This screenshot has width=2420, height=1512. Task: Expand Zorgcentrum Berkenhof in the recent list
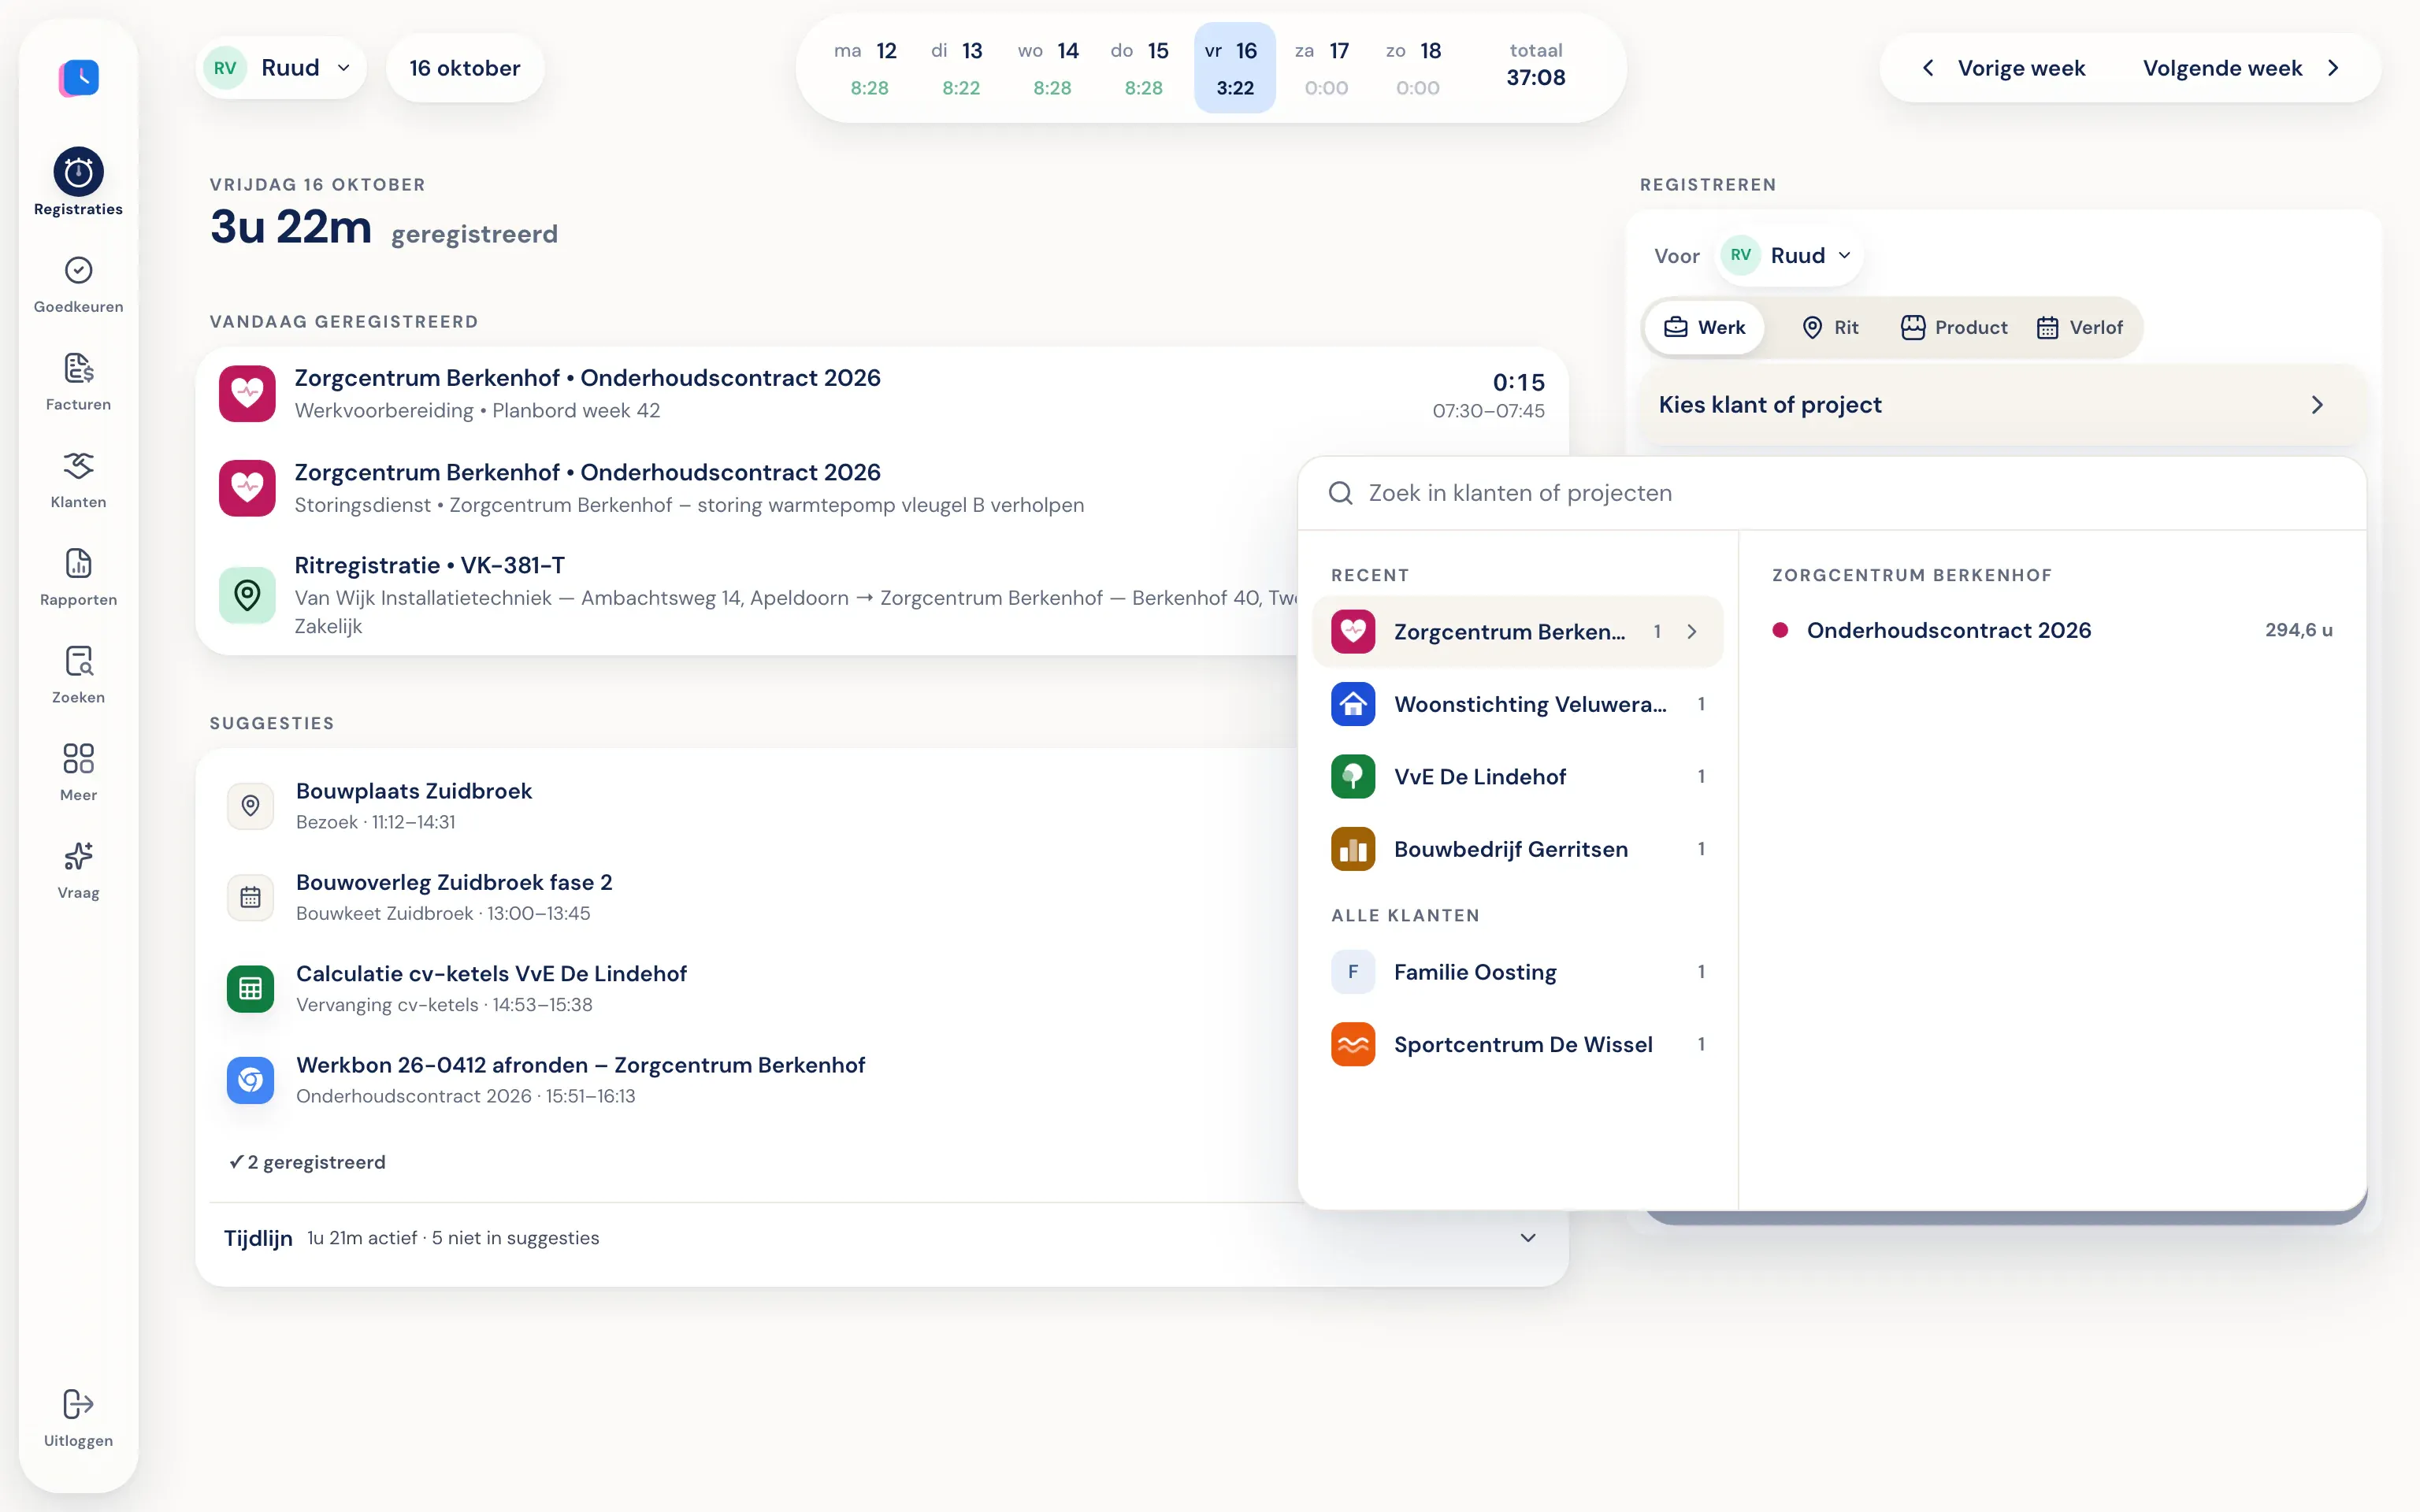click(1517, 632)
